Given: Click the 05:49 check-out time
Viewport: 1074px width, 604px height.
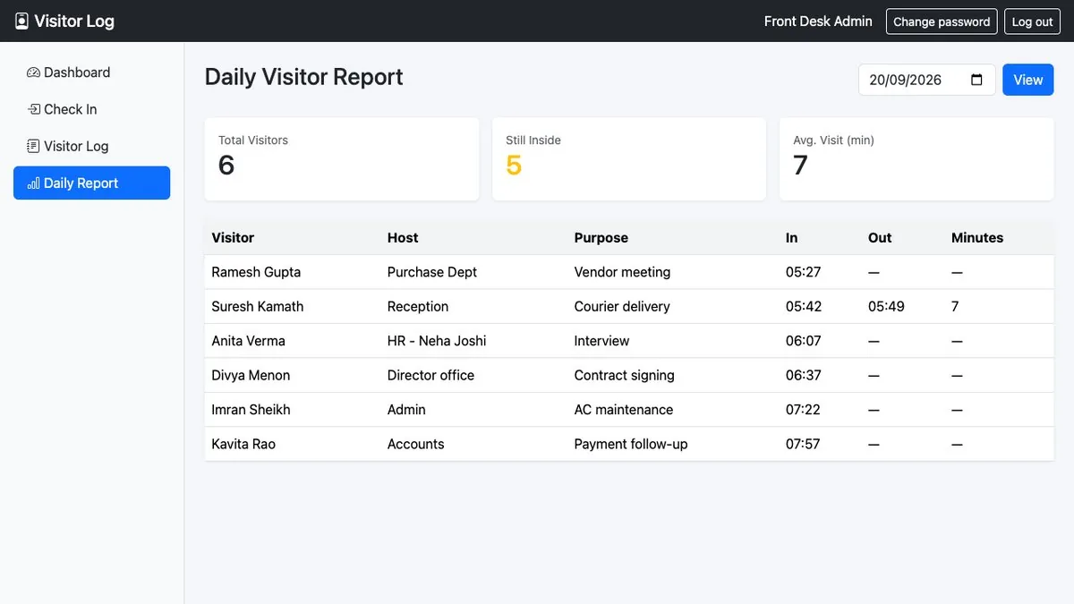Looking at the screenshot, I should 886,306.
